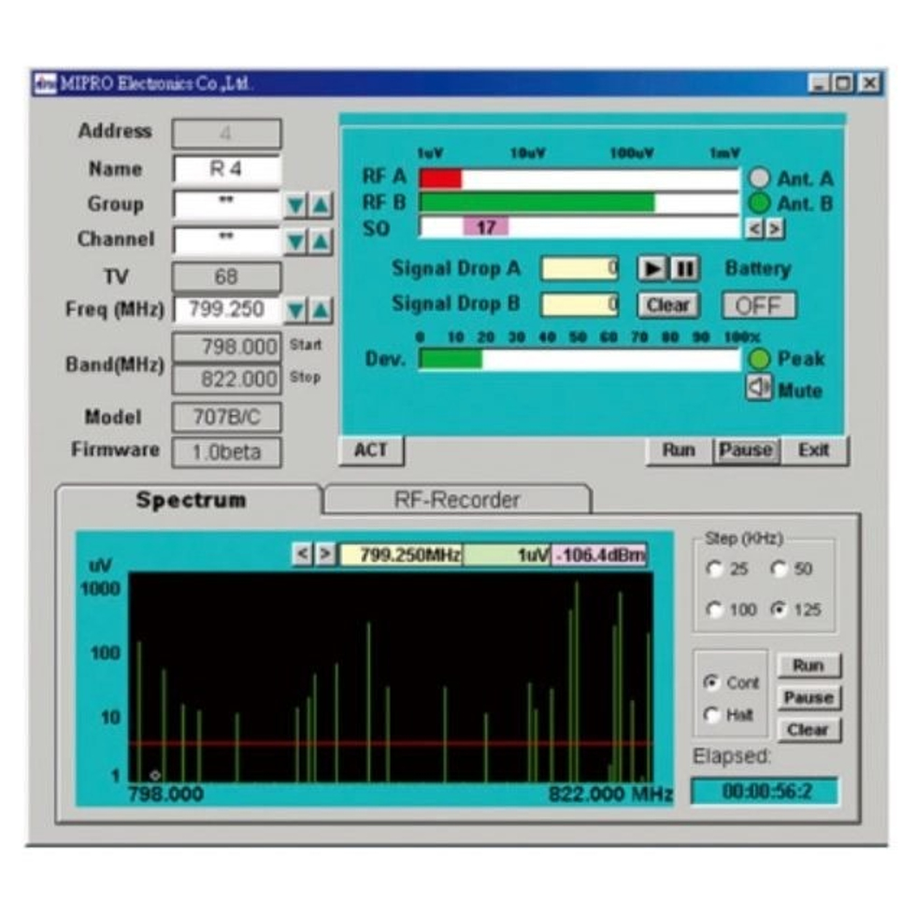
Task: Move spectrum cursor left with < button
Action: pyautogui.click(x=302, y=553)
